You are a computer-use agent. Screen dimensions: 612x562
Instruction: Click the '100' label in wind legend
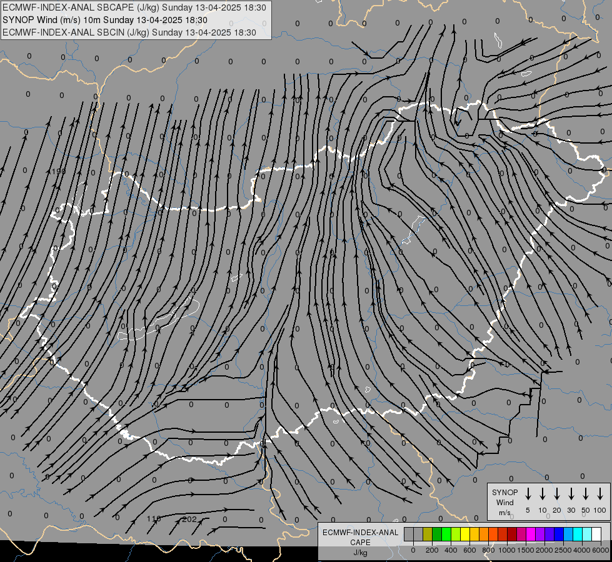pos(599,510)
